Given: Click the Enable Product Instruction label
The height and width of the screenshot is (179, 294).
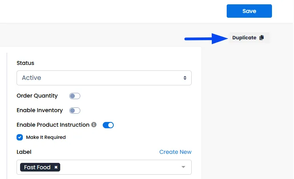Looking at the screenshot, I should (x=53, y=125).
